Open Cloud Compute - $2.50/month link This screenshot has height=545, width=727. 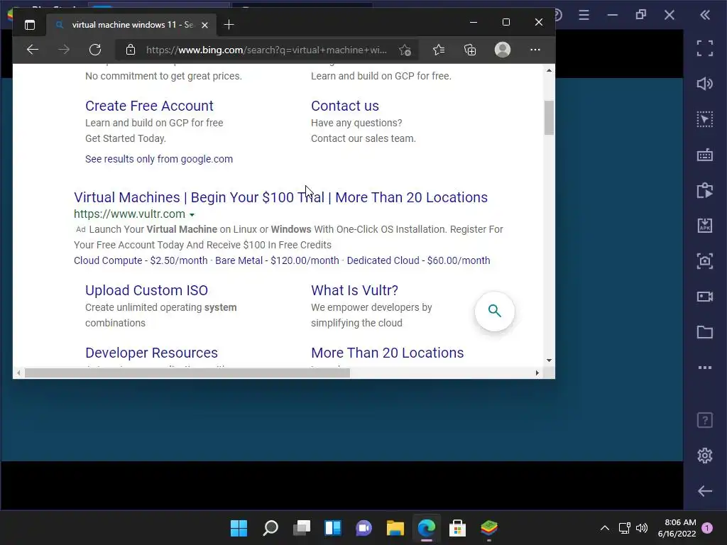141,260
